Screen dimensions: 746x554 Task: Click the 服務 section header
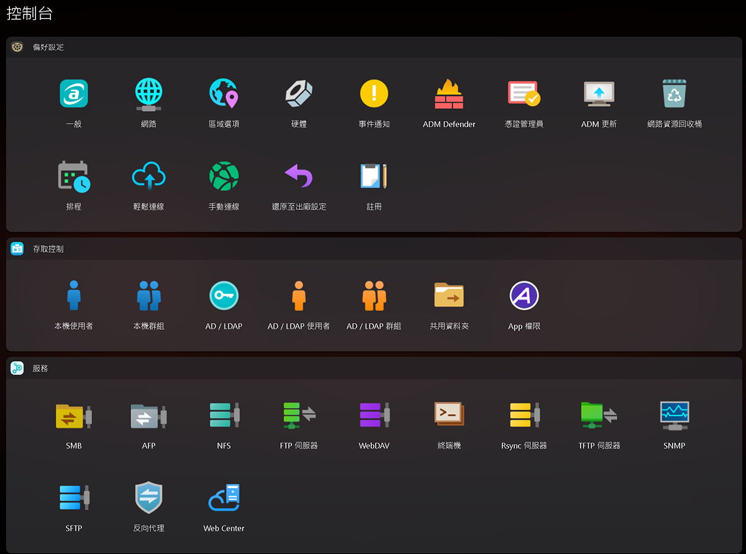(x=40, y=368)
